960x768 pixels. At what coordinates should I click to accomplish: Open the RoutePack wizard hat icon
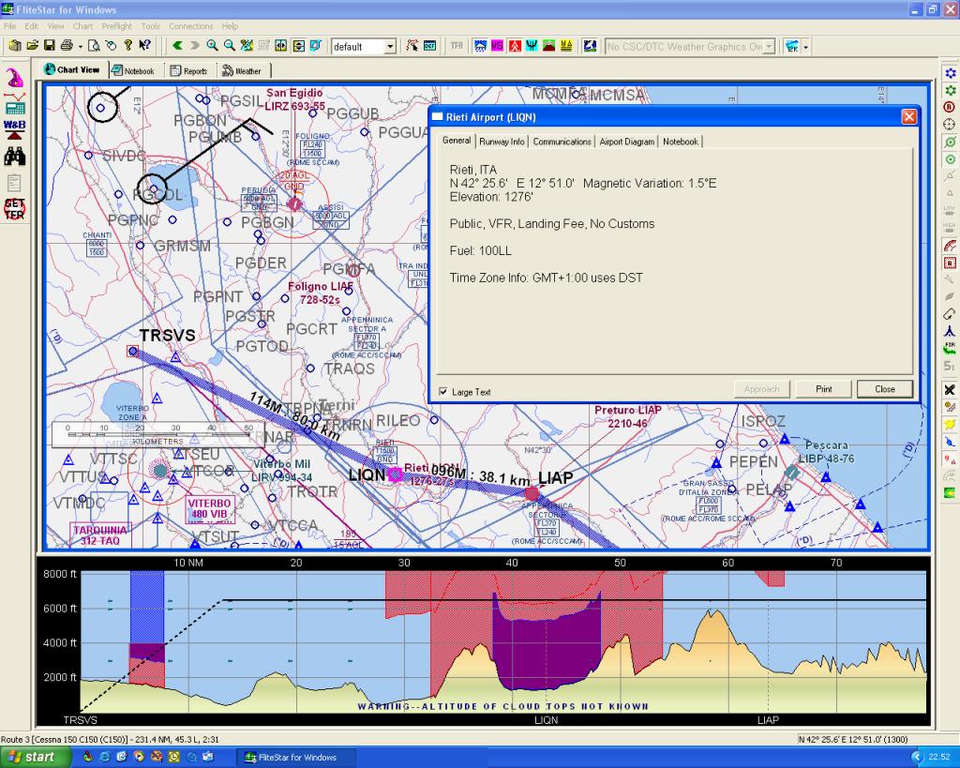pyautogui.click(x=14, y=78)
